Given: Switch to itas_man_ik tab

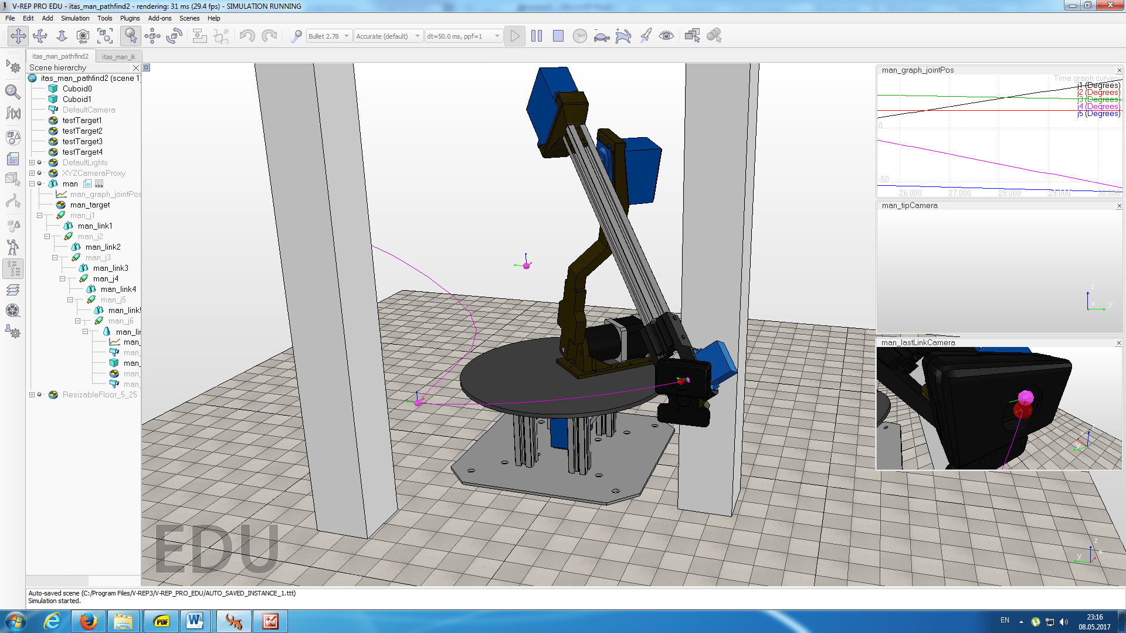Looking at the screenshot, I should [x=120, y=56].
